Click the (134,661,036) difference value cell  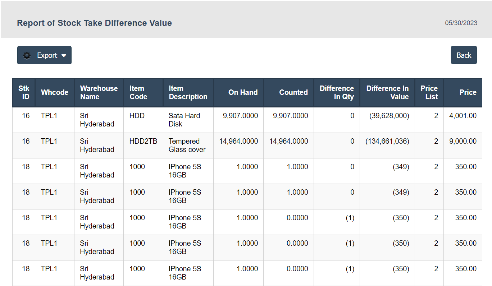[387, 141]
